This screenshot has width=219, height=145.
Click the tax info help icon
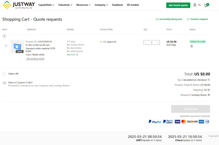209,80
